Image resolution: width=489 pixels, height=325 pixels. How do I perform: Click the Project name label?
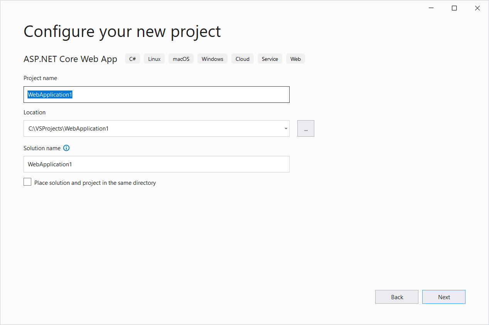click(x=40, y=78)
